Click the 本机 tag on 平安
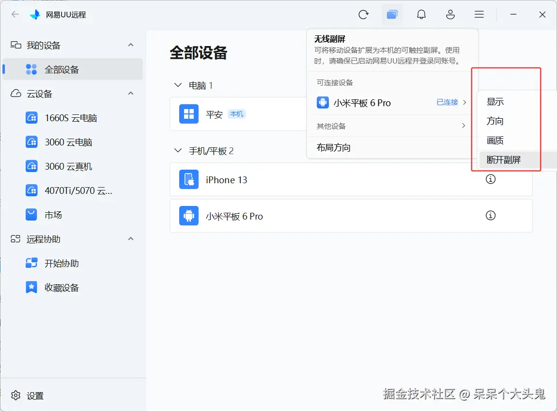557x412 pixels. pos(236,114)
